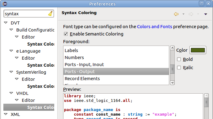Image resolution: width=213 pixels, height=119 pixels.
Task: Open Colors and Fonts preference link
Action: coord(154,27)
